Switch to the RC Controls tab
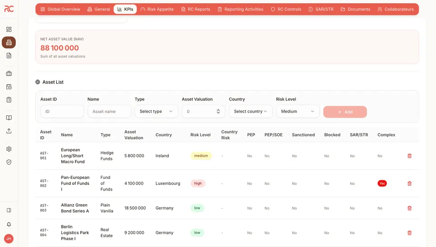 (286, 9)
